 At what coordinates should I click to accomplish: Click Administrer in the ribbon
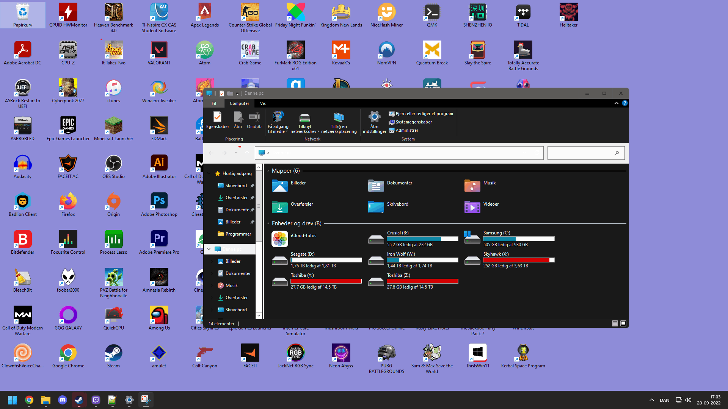click(403, 130)
